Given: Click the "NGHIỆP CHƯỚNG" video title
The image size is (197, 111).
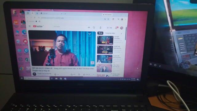Looking at the screenshot, I should coord(117,38).
